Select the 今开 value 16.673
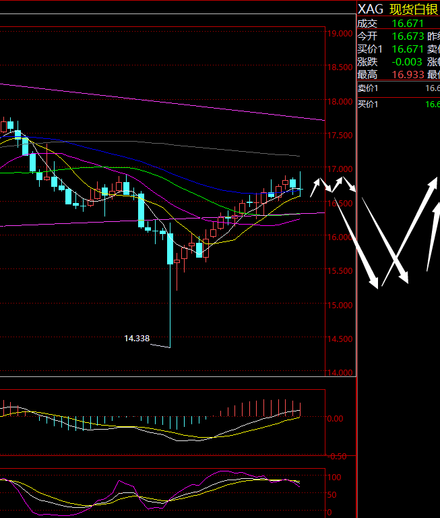 pos(408,36)
